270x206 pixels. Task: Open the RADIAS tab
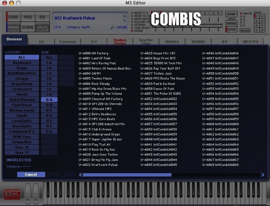pos(172,42)
